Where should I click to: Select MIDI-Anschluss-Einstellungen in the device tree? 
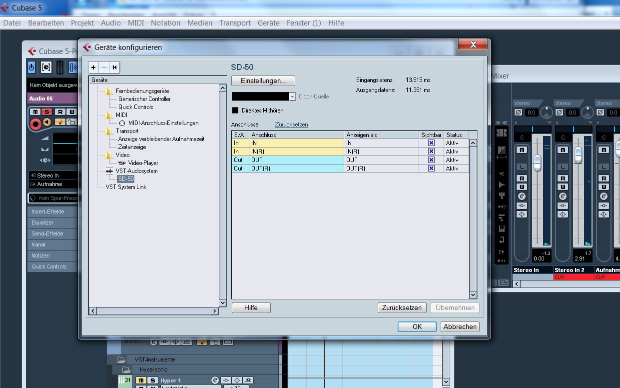[163, 123]
